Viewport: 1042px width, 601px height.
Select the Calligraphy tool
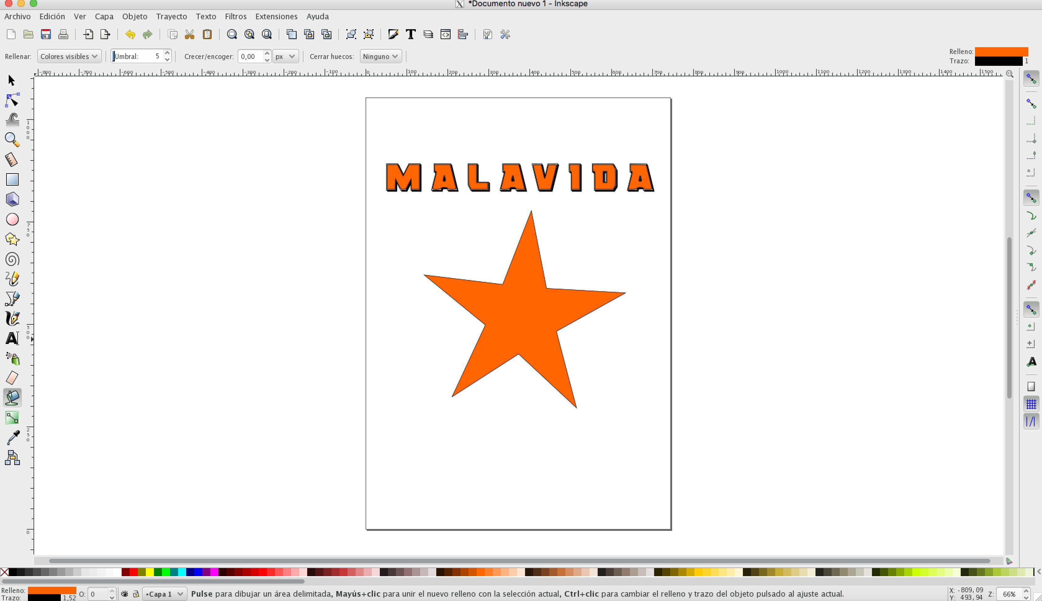tap(12, 318)
